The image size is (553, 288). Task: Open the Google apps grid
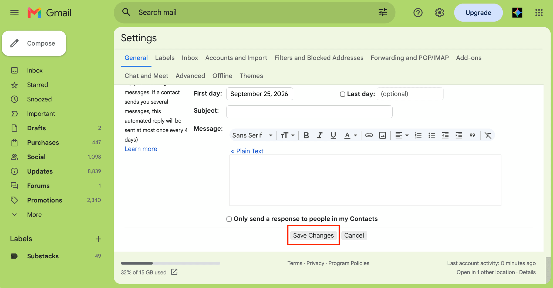coord(539,13)
